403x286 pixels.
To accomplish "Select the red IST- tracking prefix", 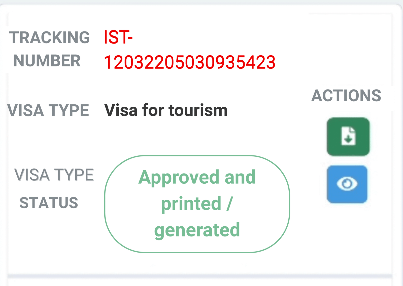I will coord(118,37).
